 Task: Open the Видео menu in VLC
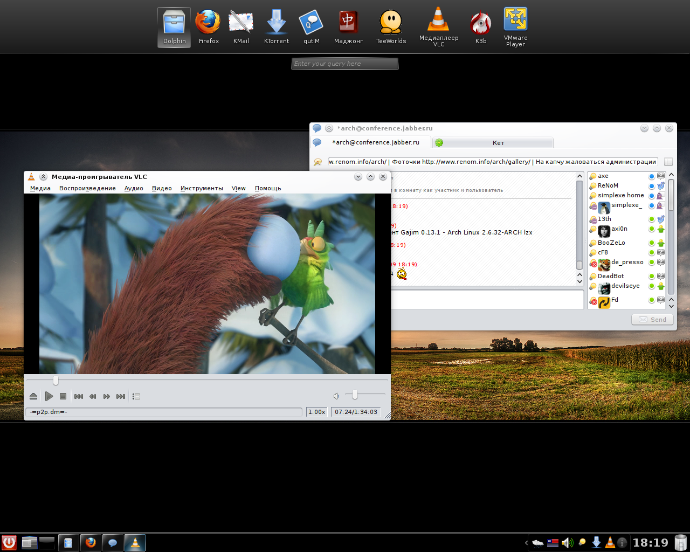(162, 188)
